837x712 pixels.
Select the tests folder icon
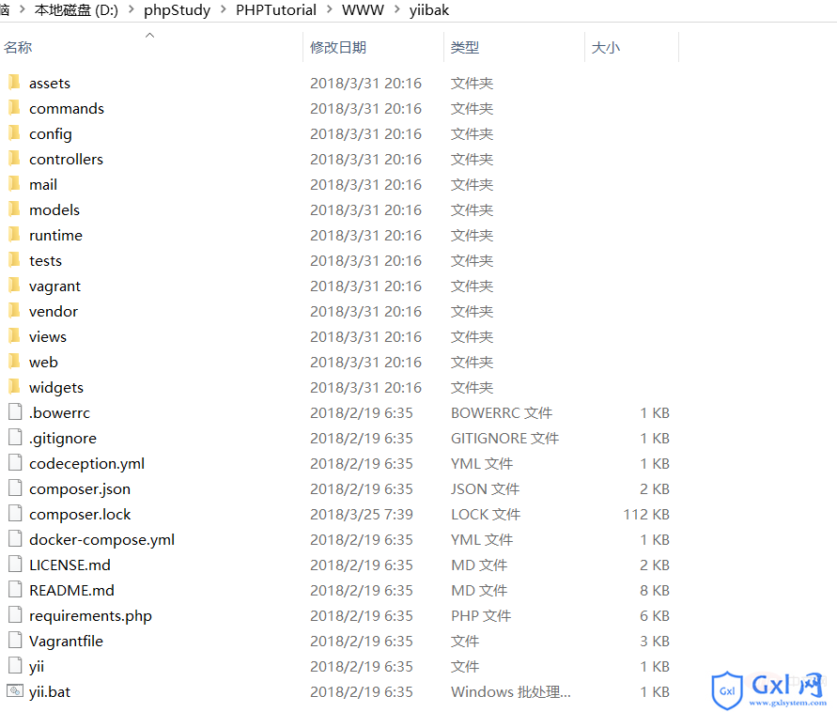14,260
